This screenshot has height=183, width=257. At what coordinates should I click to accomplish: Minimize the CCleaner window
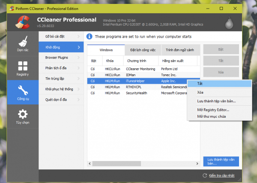(x=208, y=9)
